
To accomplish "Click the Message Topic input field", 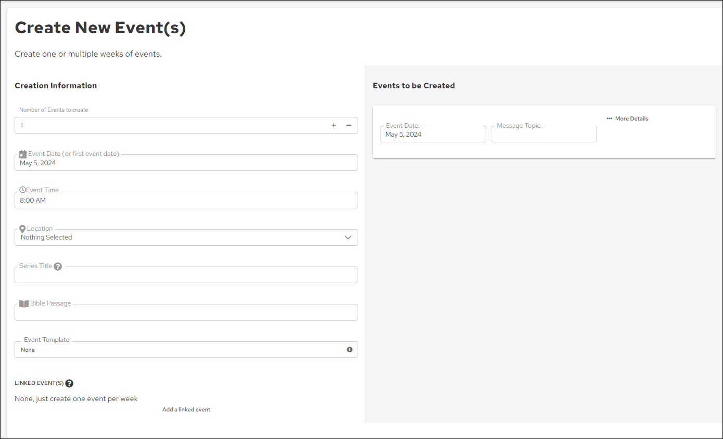I will pyautogui.click(x=543, y=135).
